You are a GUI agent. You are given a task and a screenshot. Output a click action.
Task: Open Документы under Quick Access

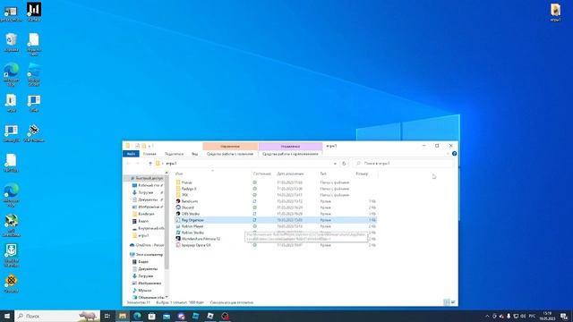pyautogui.click(x=147, y=199)
